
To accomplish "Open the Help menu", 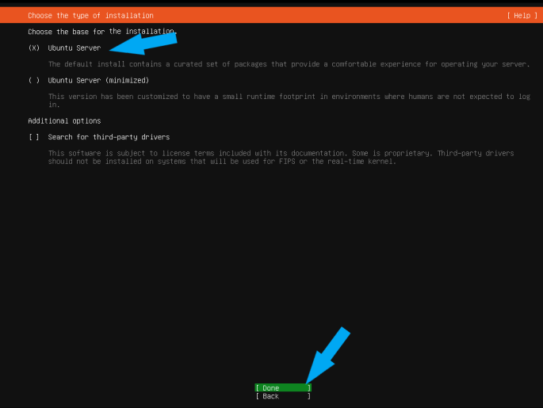I will [x=522, y=16].
